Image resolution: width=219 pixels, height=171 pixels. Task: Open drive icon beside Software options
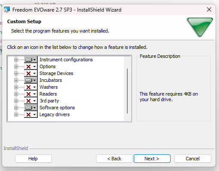pos(31,108)
